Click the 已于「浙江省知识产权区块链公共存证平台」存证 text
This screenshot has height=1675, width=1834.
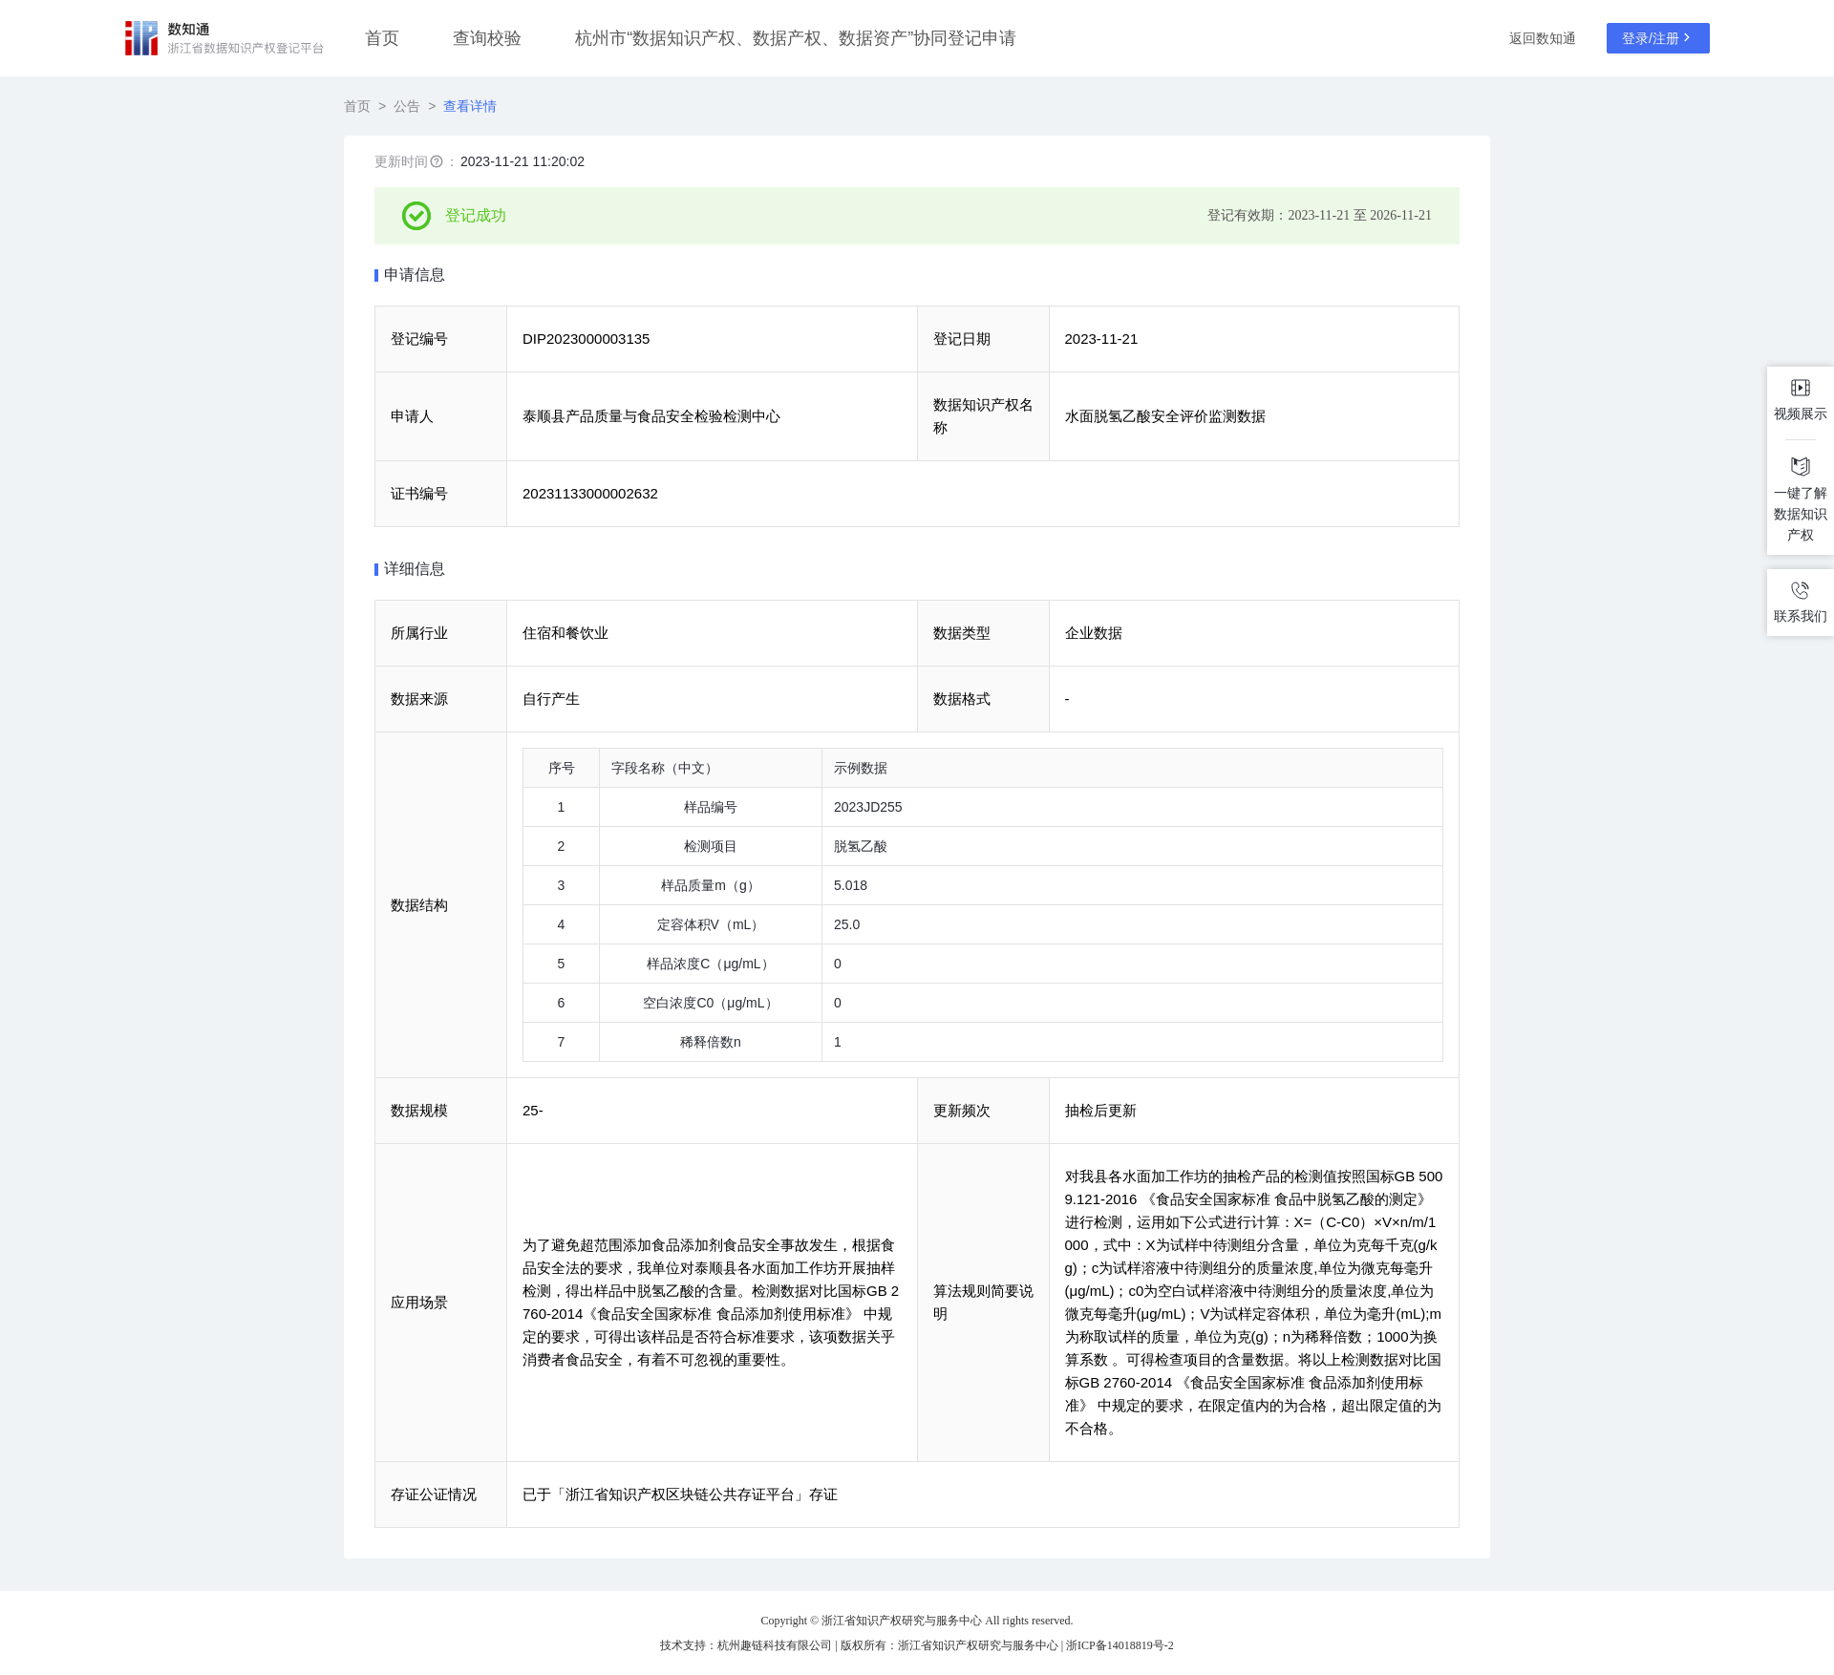pyautogui.click(x=679, y=1495)
